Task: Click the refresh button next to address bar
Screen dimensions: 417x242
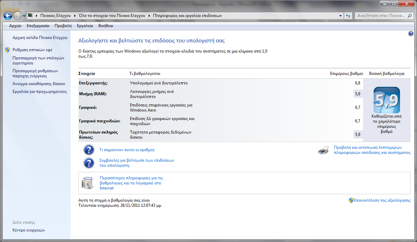Action: [x=348, y=16]
